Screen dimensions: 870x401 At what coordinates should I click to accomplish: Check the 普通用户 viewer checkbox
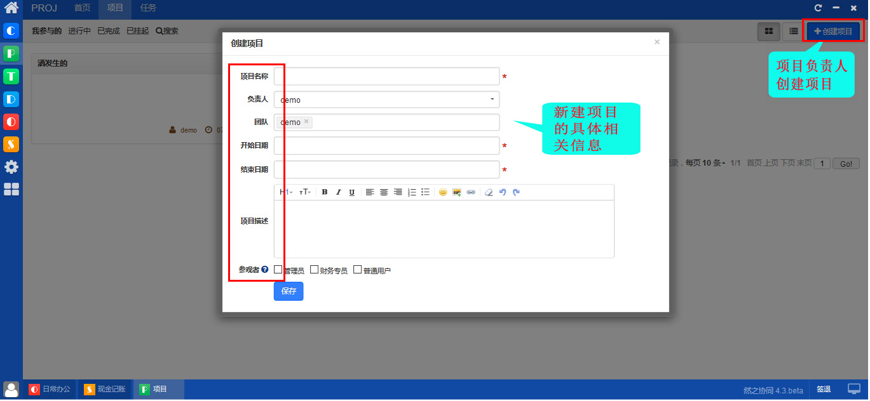tap(357, 270)
